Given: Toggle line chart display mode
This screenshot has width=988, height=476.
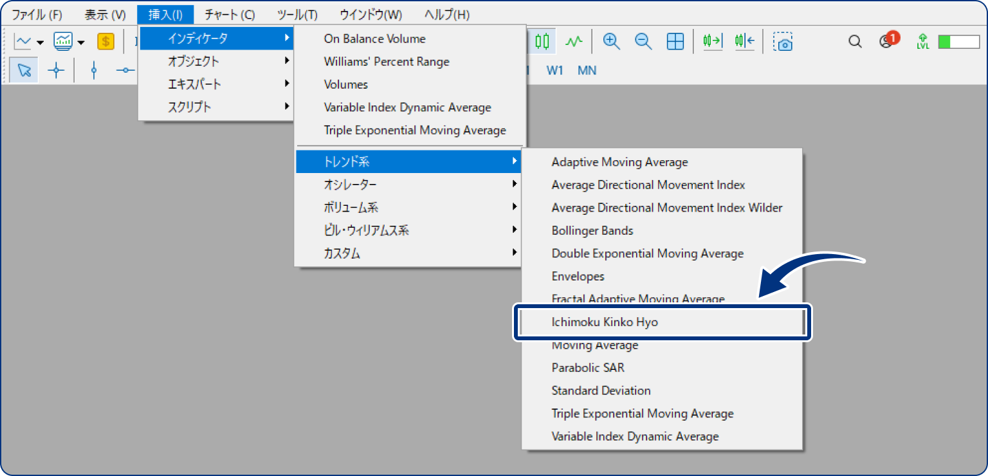Looking at the screenshot, I should [574, 42].
